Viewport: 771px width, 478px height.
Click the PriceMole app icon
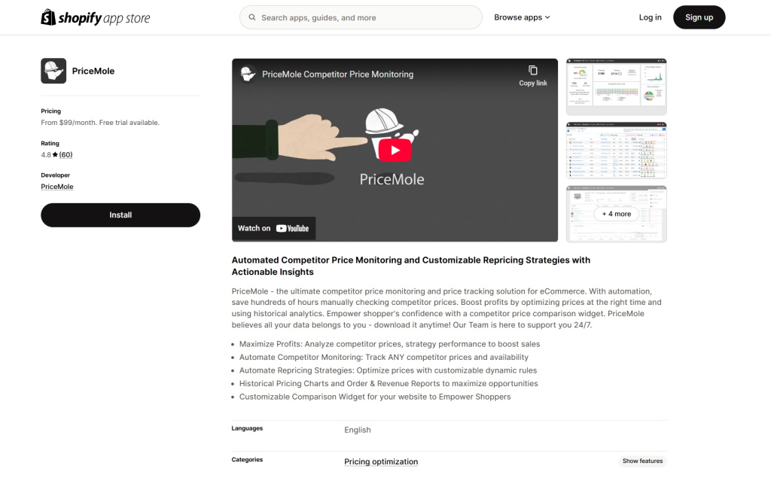click(x=53, y=71)
